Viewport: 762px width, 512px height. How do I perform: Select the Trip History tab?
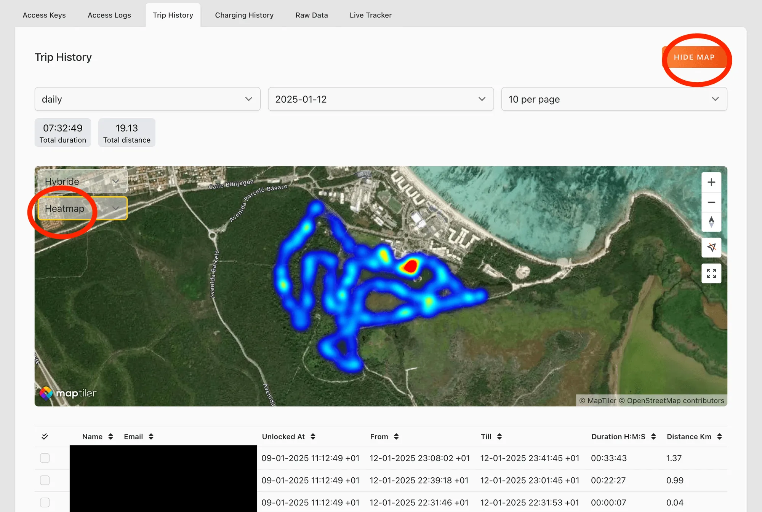click(173, 15)
